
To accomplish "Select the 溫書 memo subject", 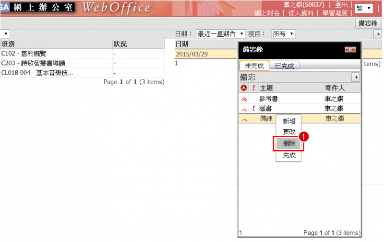I will coord(265,108).
